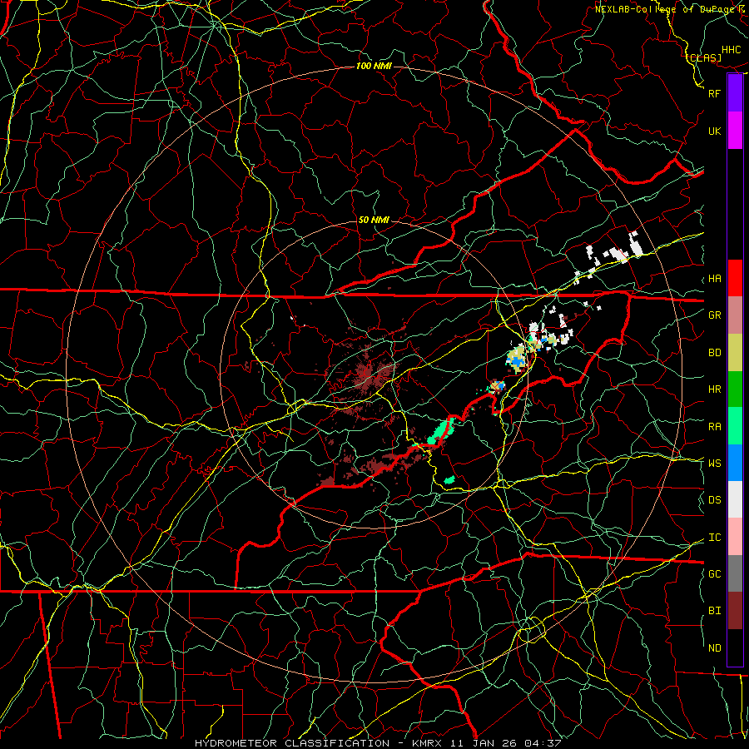
Task: Click the HA legend label
Action: tap(715, 278)
